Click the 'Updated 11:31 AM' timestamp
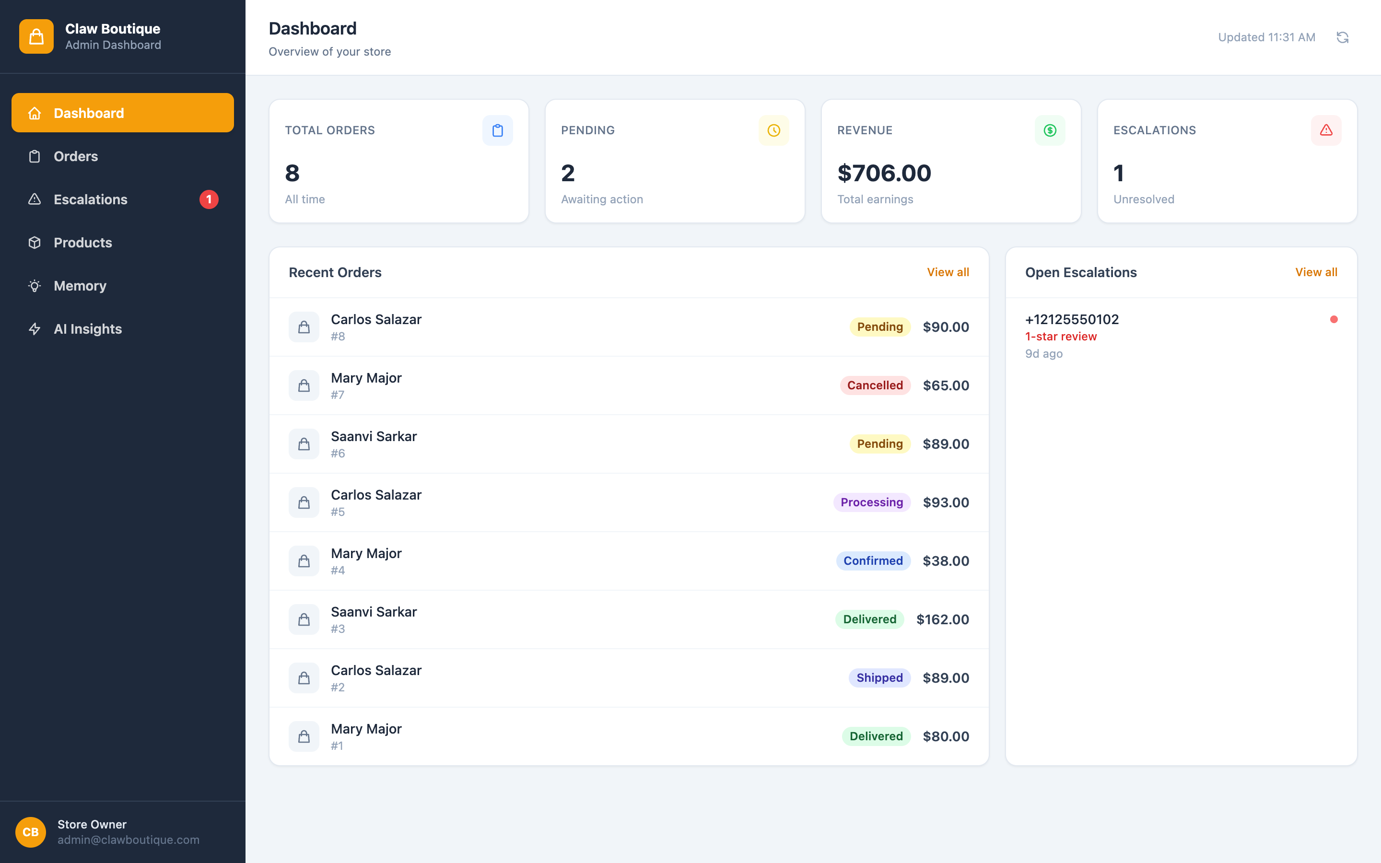 coord(1266,37)
